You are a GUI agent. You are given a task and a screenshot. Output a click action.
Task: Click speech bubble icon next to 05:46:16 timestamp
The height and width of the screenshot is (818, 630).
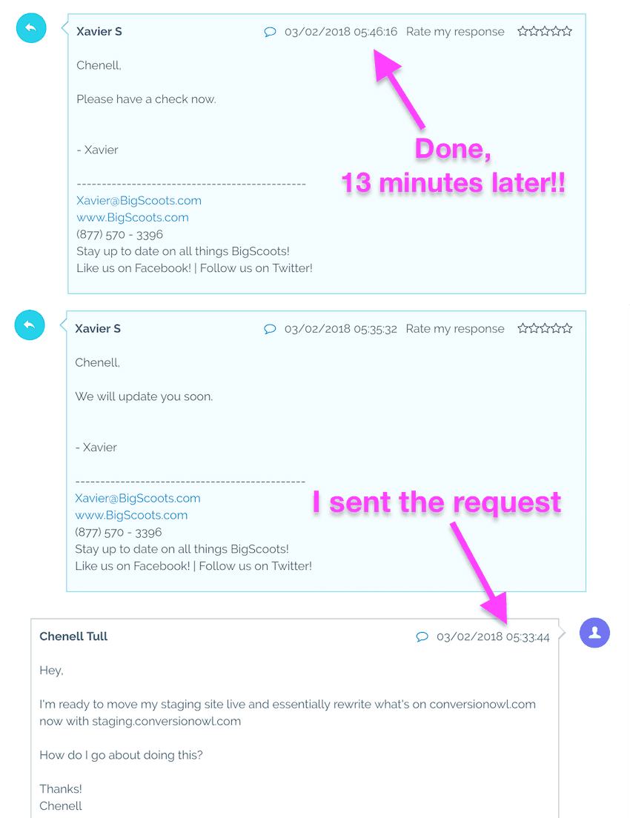tap(270, 32)
